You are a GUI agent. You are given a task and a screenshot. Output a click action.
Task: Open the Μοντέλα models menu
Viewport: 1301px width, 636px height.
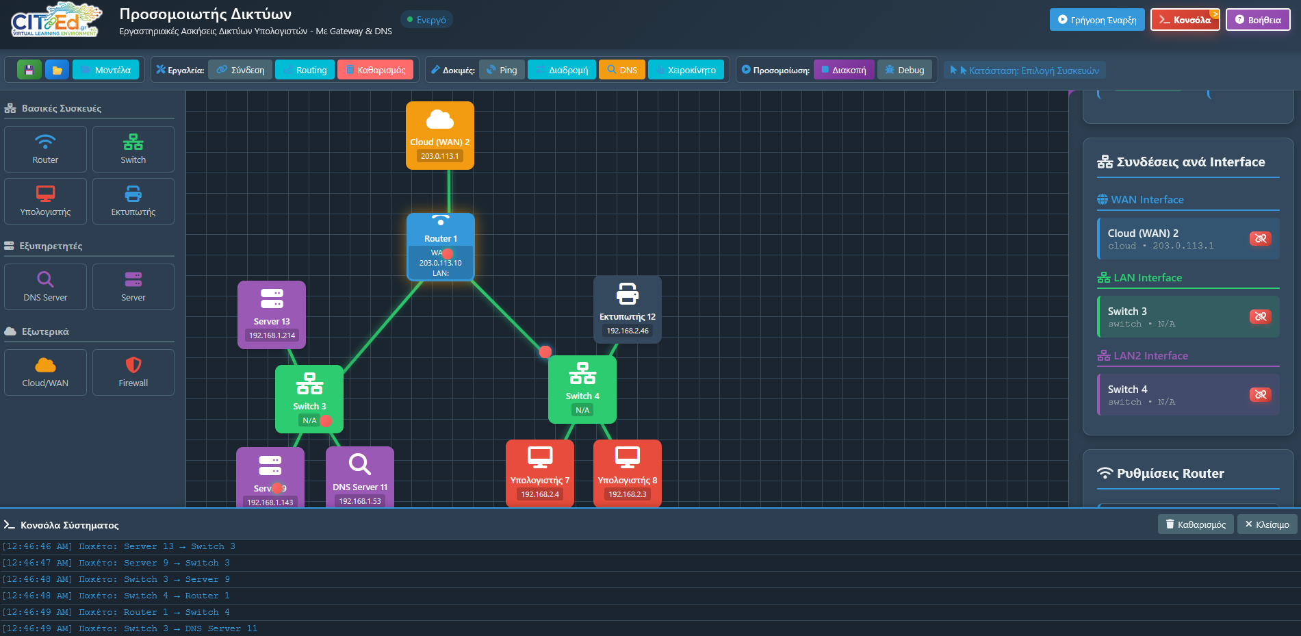tap(106, 70)
